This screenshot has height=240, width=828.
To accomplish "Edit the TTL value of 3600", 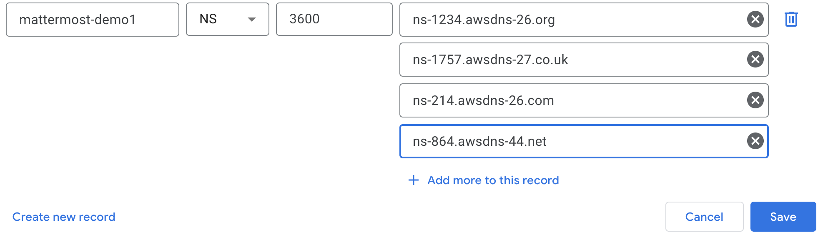I will click(x=334, y=19).
